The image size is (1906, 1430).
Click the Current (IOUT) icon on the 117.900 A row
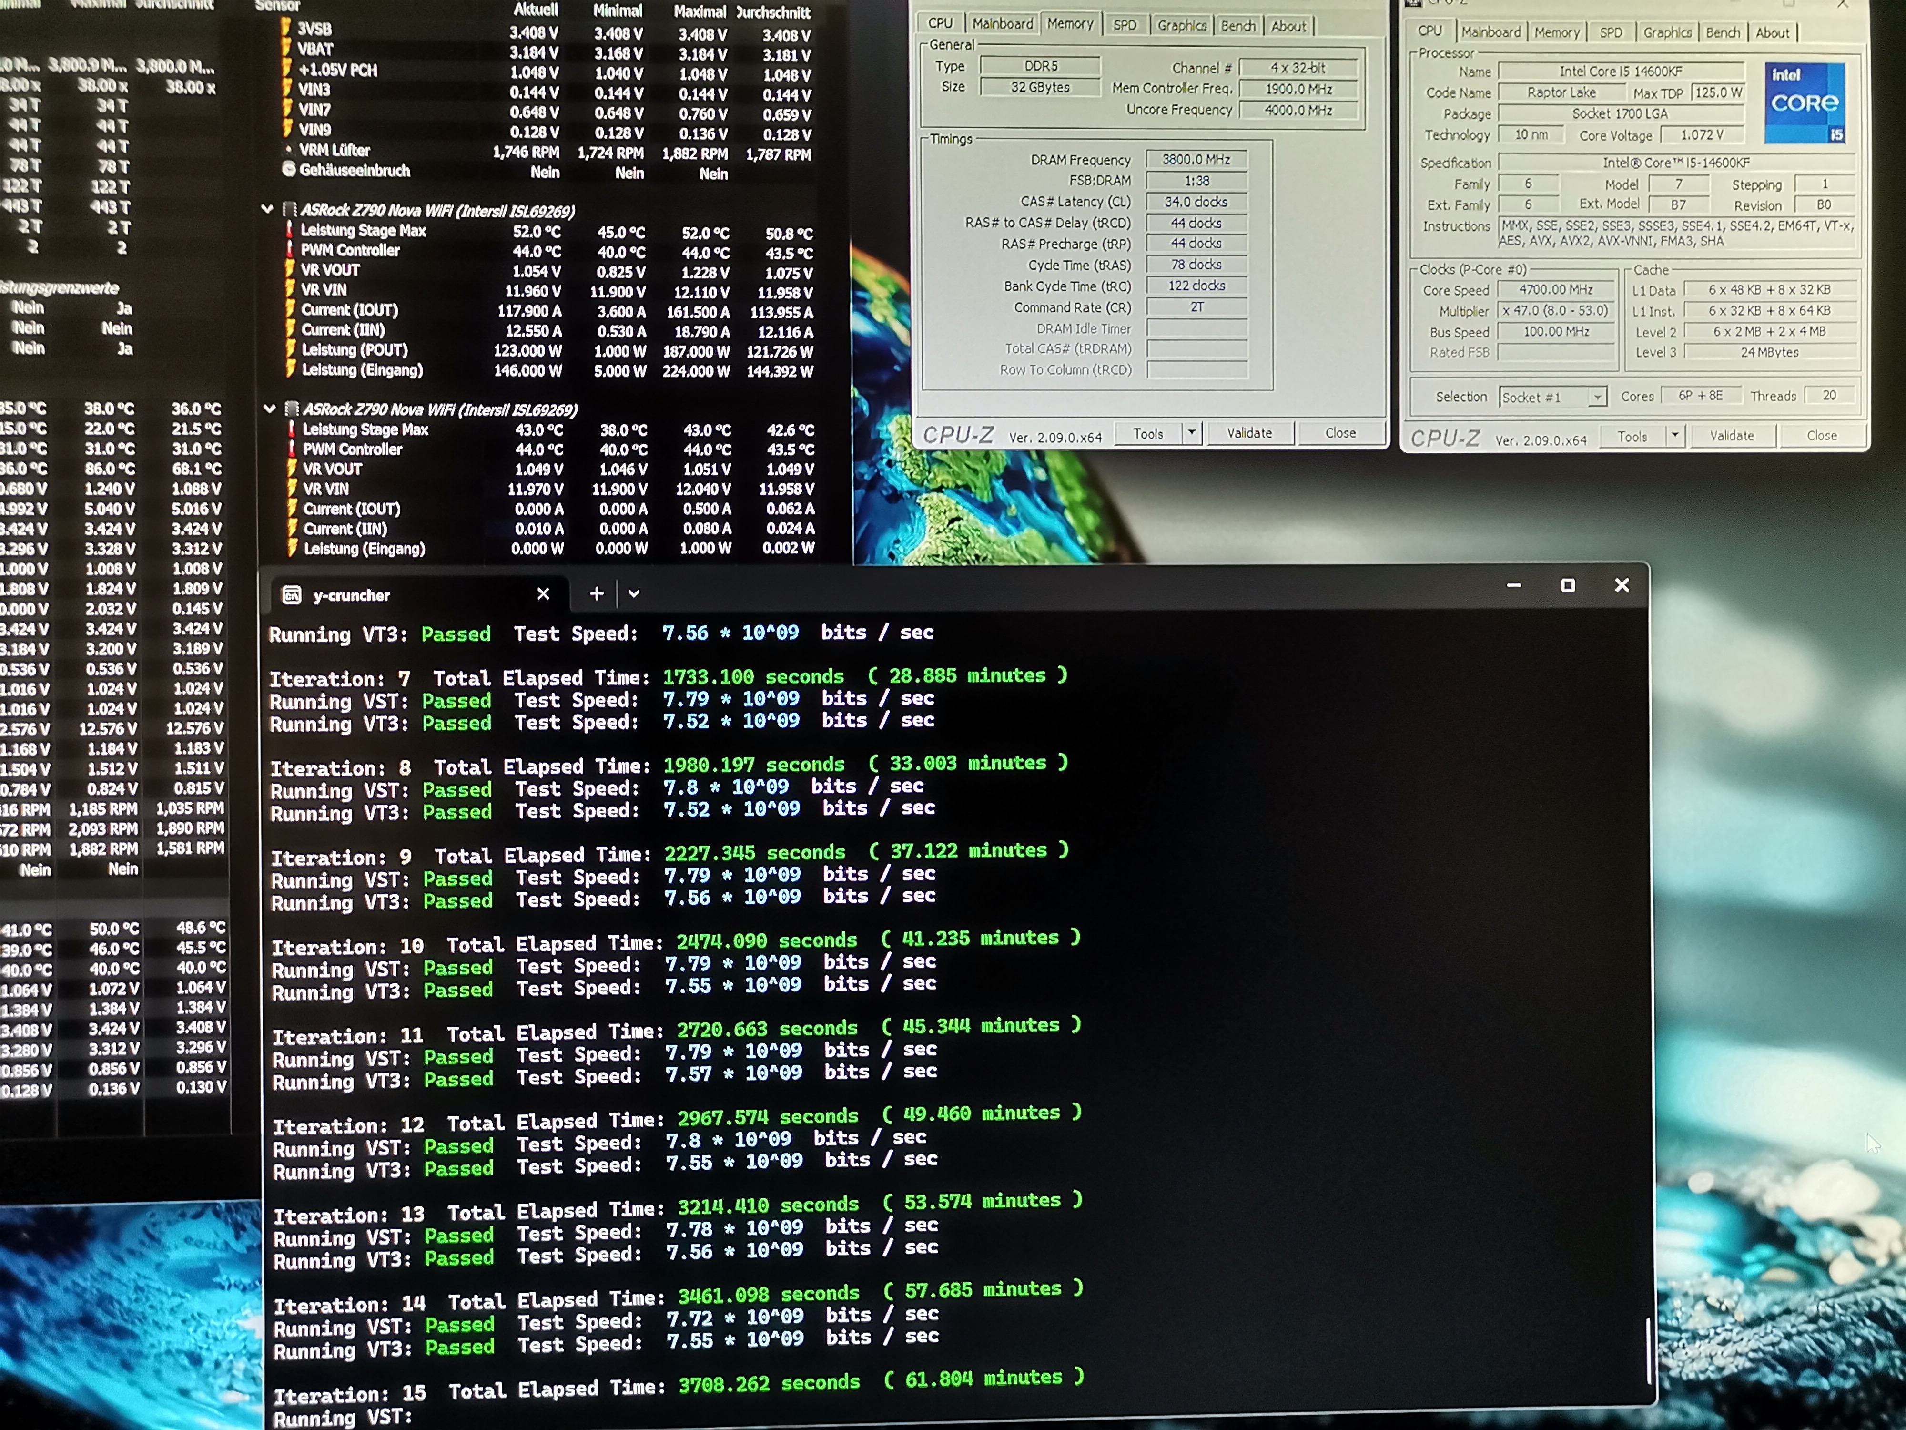291,309
